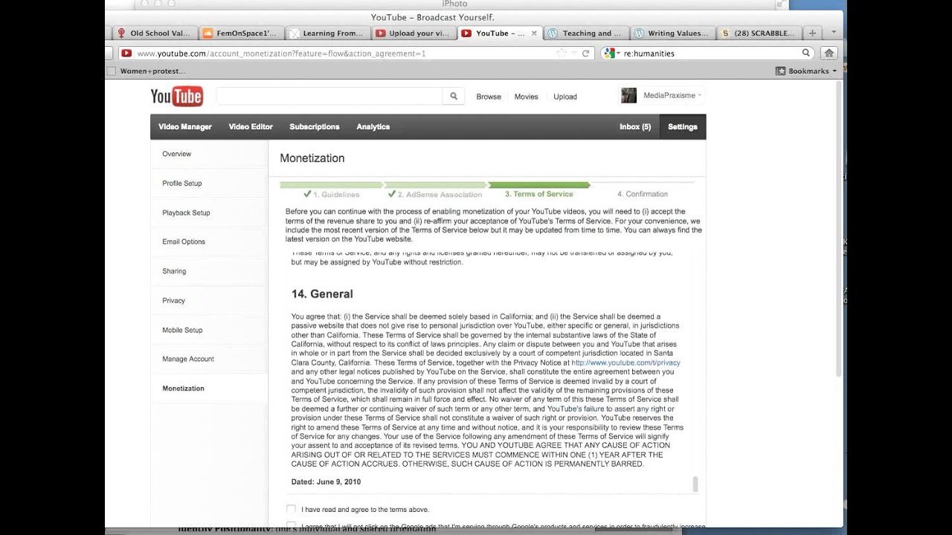Open the tab list dropdown arrow
952x535 pixels.
[834, 33]
